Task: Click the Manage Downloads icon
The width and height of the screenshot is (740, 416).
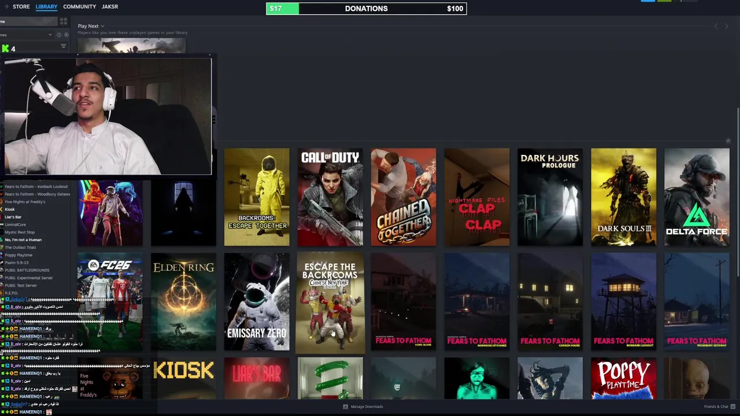Action: 345,407
